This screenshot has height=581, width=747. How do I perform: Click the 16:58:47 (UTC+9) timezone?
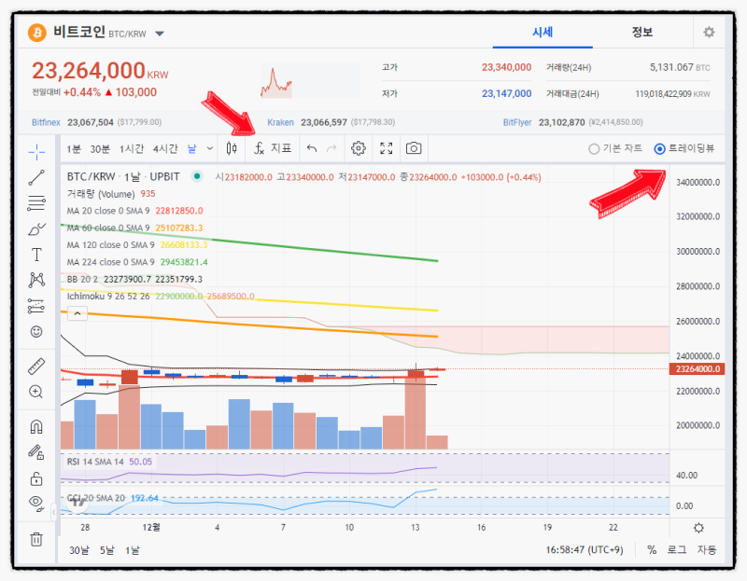pyautogui.click(x=585, y=550)
